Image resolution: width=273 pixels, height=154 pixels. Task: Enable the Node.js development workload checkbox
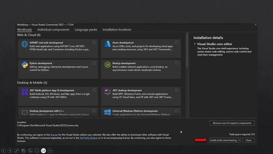click(x=177, y=63)
